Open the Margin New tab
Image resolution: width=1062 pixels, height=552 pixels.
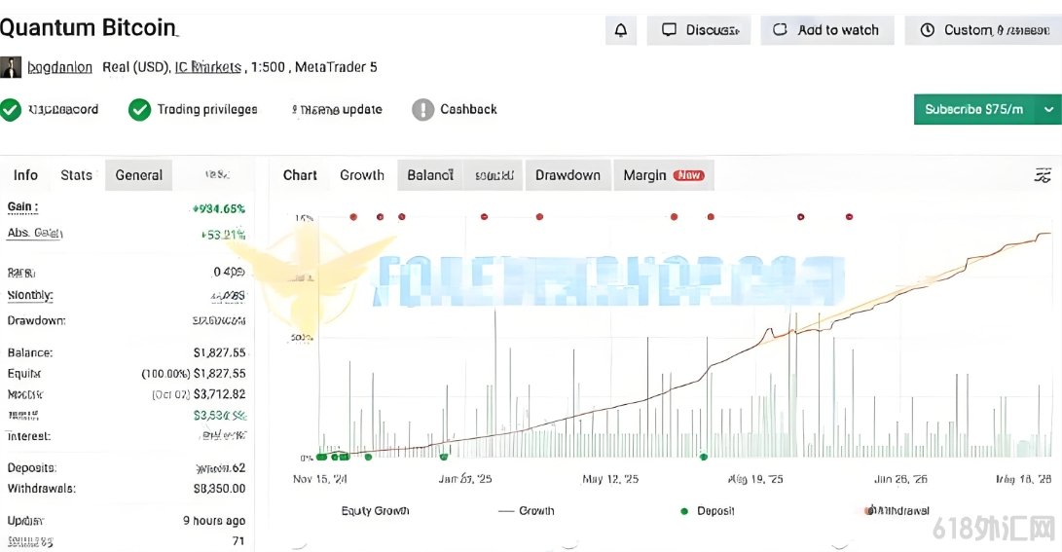click(664, 174)
